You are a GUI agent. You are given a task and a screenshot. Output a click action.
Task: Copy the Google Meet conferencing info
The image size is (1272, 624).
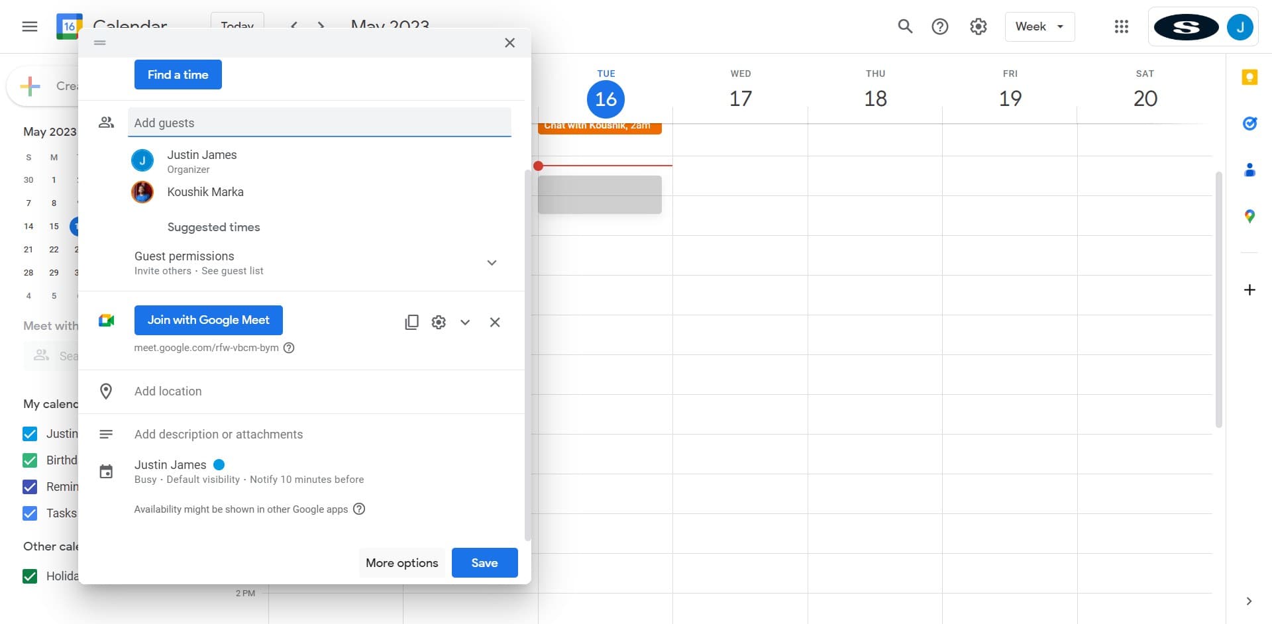(x=411, y=323)
